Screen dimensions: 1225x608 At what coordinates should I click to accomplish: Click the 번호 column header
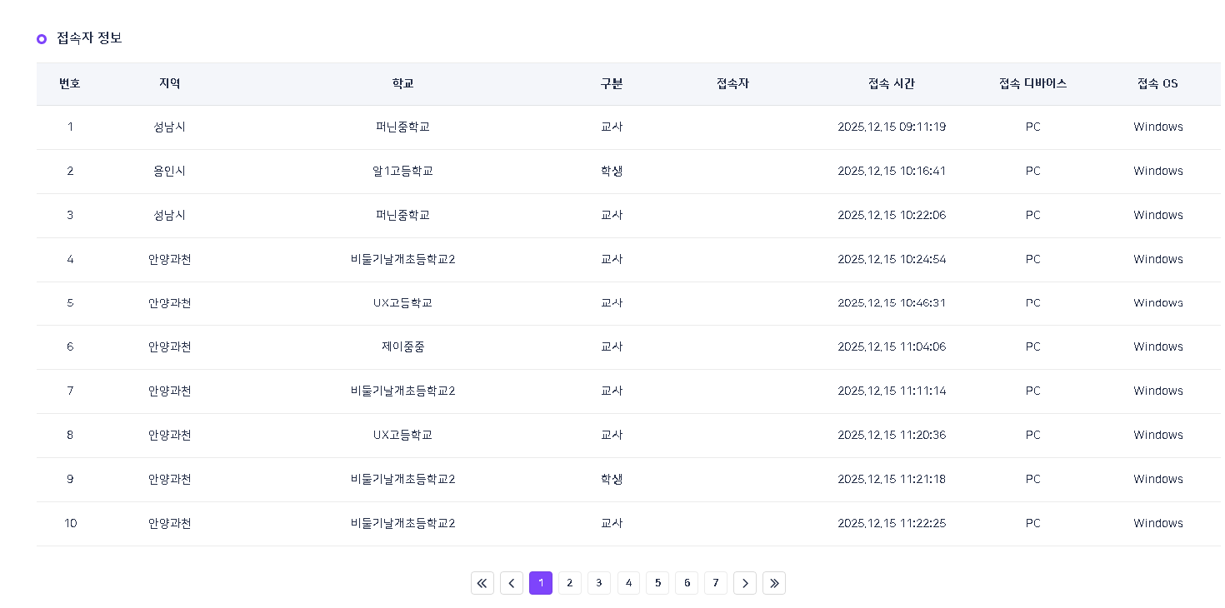tap(70, 84)
